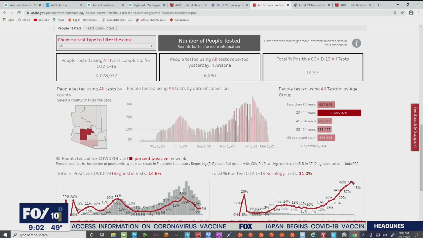Open the Windows Start menu

[5, 235]
